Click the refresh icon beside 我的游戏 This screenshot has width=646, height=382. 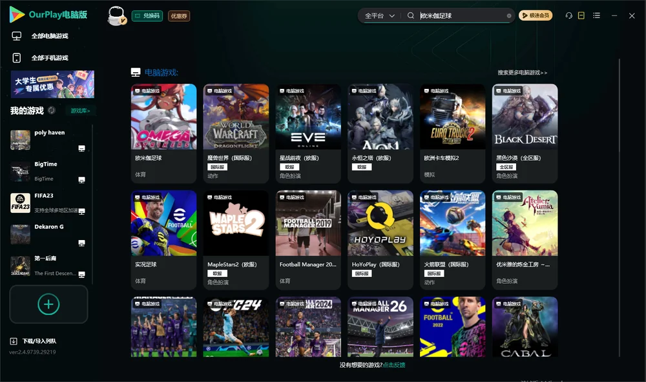coord(52,110)
